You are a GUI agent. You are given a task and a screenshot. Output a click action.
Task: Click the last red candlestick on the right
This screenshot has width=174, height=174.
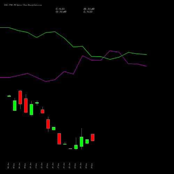pyautogui.click(x=93, y=137)
